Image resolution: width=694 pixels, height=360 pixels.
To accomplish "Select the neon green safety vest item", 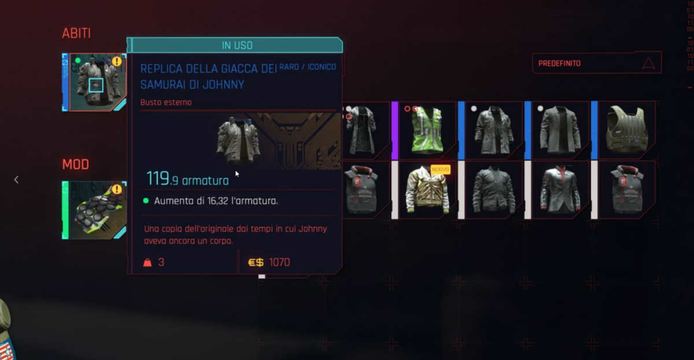I will click(427, 131).
